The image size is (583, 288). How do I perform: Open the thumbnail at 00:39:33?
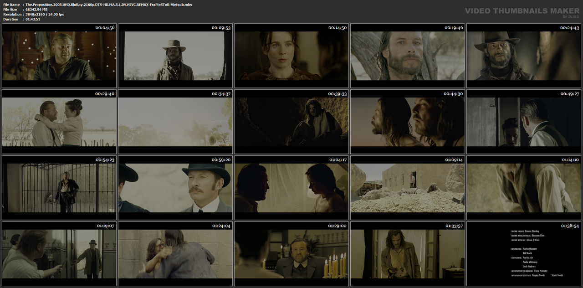point(291,122)
